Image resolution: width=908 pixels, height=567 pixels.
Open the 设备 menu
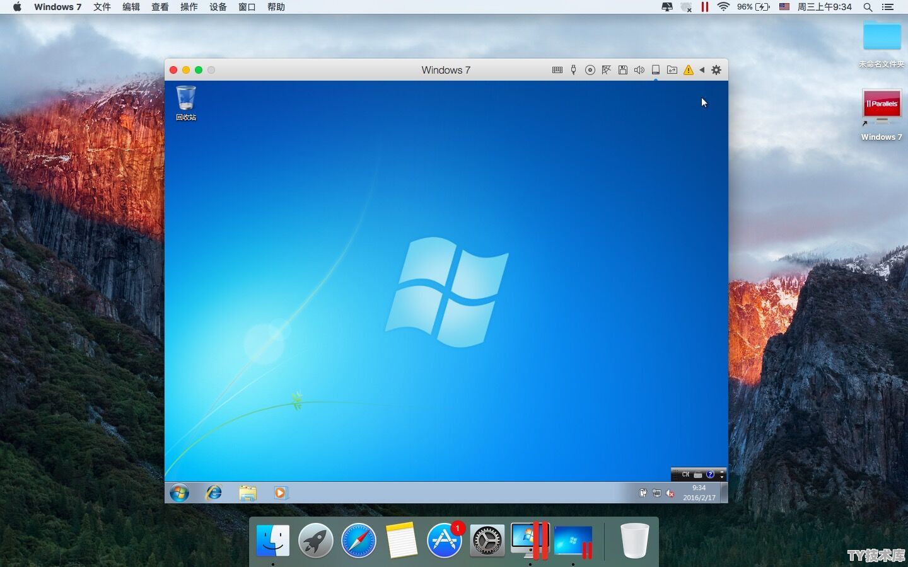218,7
